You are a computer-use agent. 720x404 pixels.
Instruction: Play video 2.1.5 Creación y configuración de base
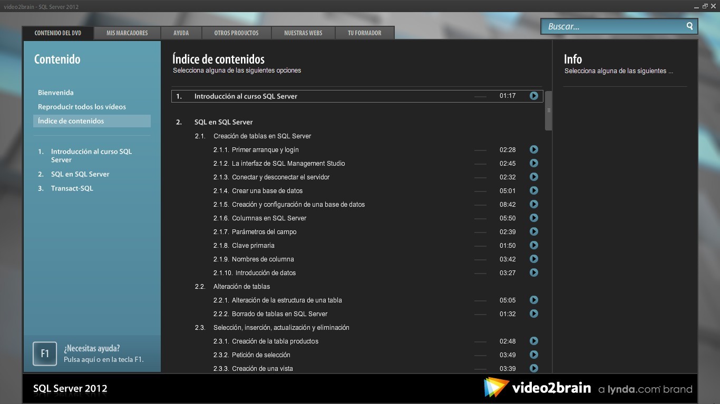tap(534, 204)
